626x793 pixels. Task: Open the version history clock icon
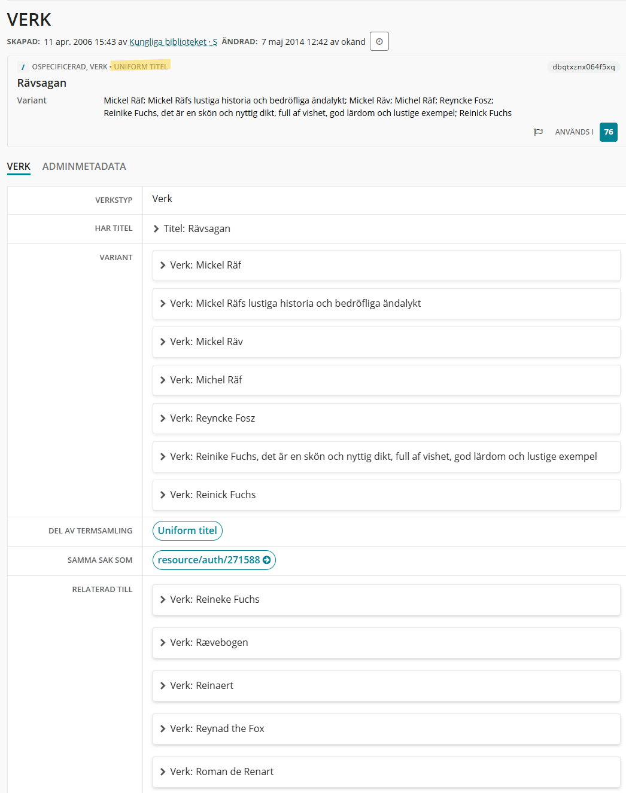tap(379, 41)
